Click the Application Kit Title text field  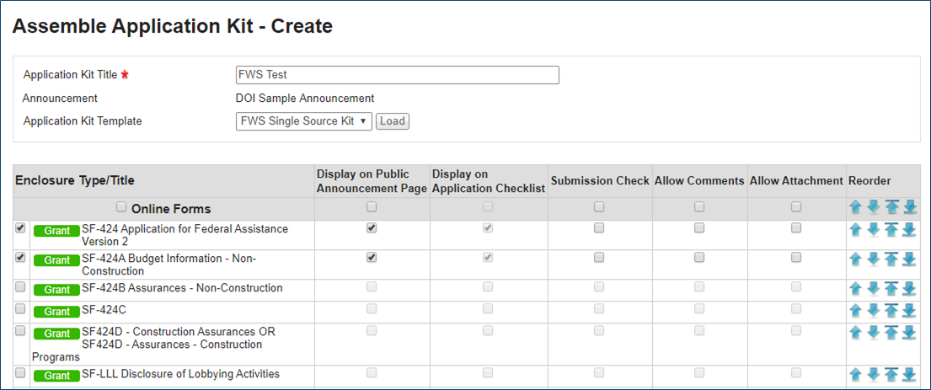point(397,75)
